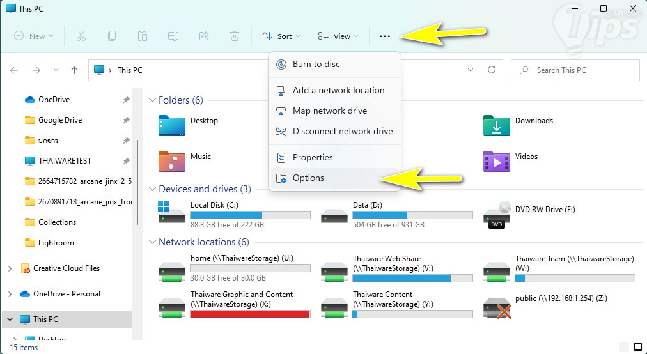This screenshot has width=647, height=354.
Task: Select the Thaiware Web Share (V:) drive icon
Action: tap(334, 273)
